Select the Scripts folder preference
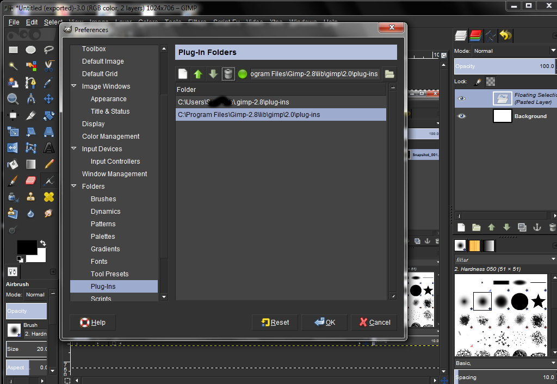Screen dimensions: 557x384 [x=101, y=299]
